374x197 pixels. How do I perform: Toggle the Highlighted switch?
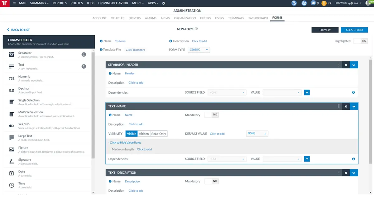click(x=361, y=41)
